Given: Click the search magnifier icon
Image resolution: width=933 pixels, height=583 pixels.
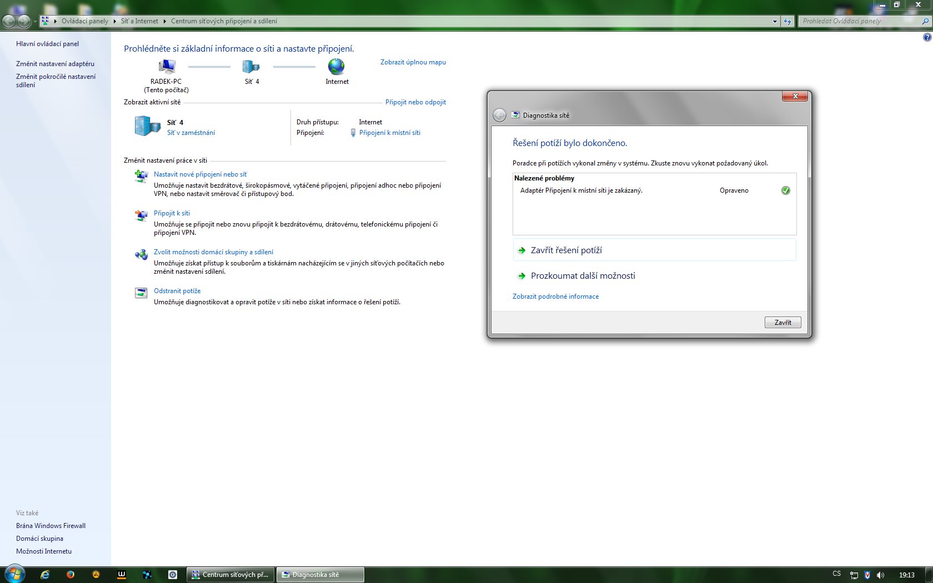Looking at the screenshot, I should click(925, 21).
